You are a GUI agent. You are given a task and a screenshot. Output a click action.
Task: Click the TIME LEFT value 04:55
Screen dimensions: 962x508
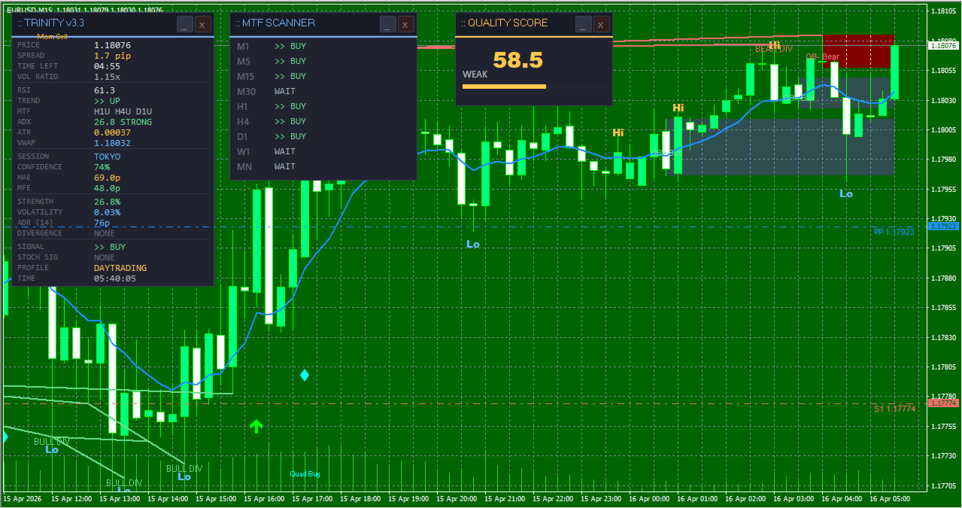[107, 66]
